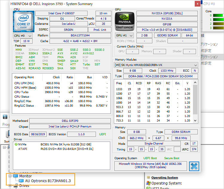224x189 pixels.
Task: Click the Ring/LLC Max row
Action: (x=61, y=101)
